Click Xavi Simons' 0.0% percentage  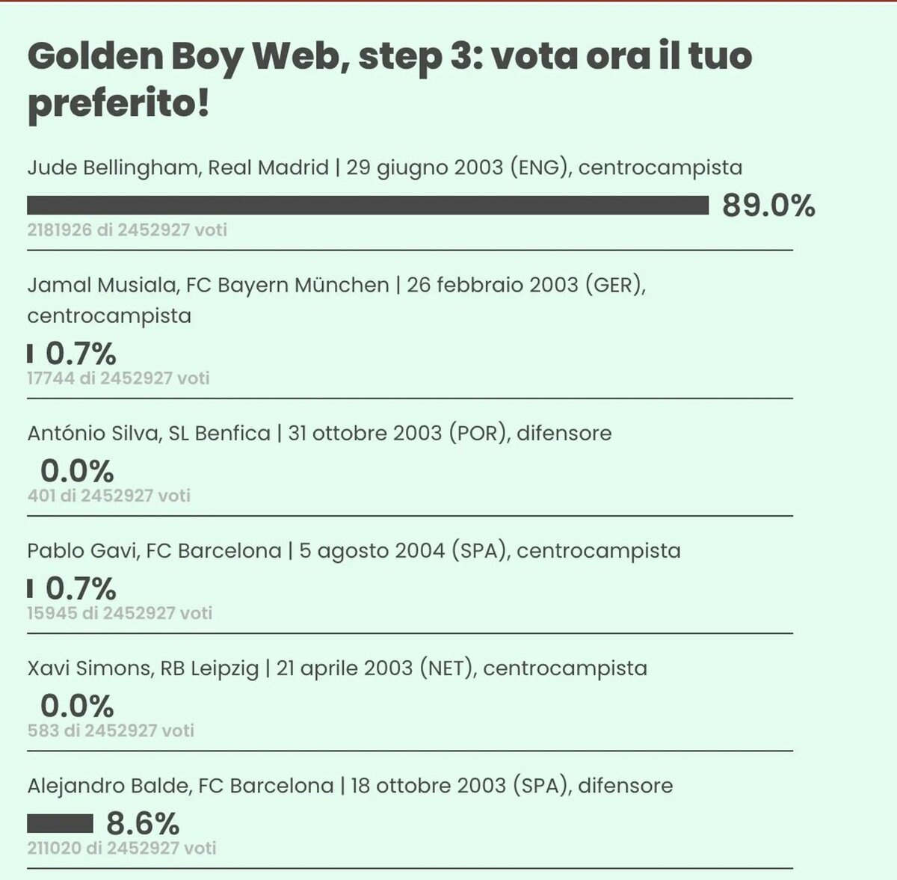click(x=77, y=706)
